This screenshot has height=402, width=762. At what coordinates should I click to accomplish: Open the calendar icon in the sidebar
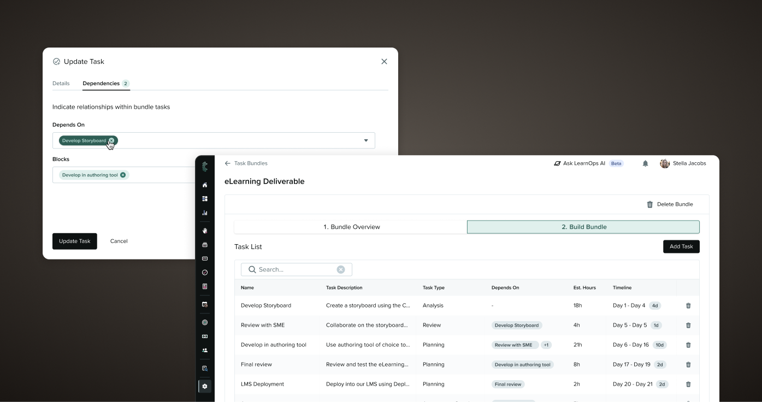(x=205, y=304)
